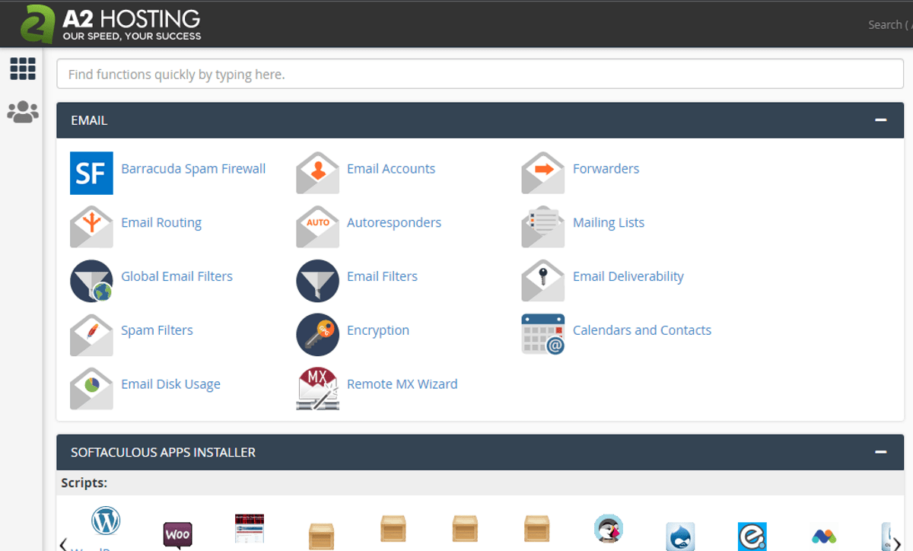
Task: Select the WooCommerce script icon
Action: (177, 534)
